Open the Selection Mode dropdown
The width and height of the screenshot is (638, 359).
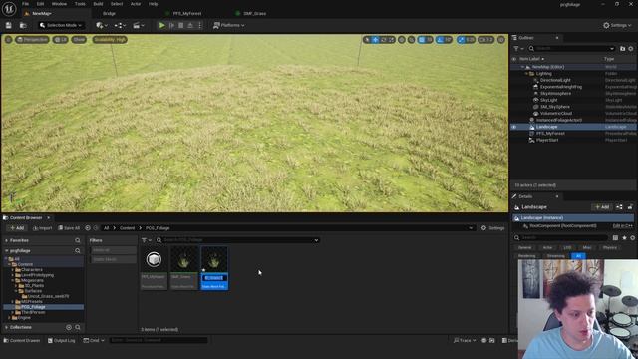point(61,25)
